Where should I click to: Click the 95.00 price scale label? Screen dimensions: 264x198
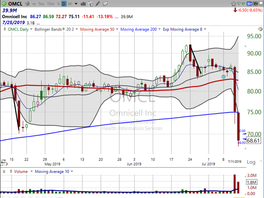(254, 36)
